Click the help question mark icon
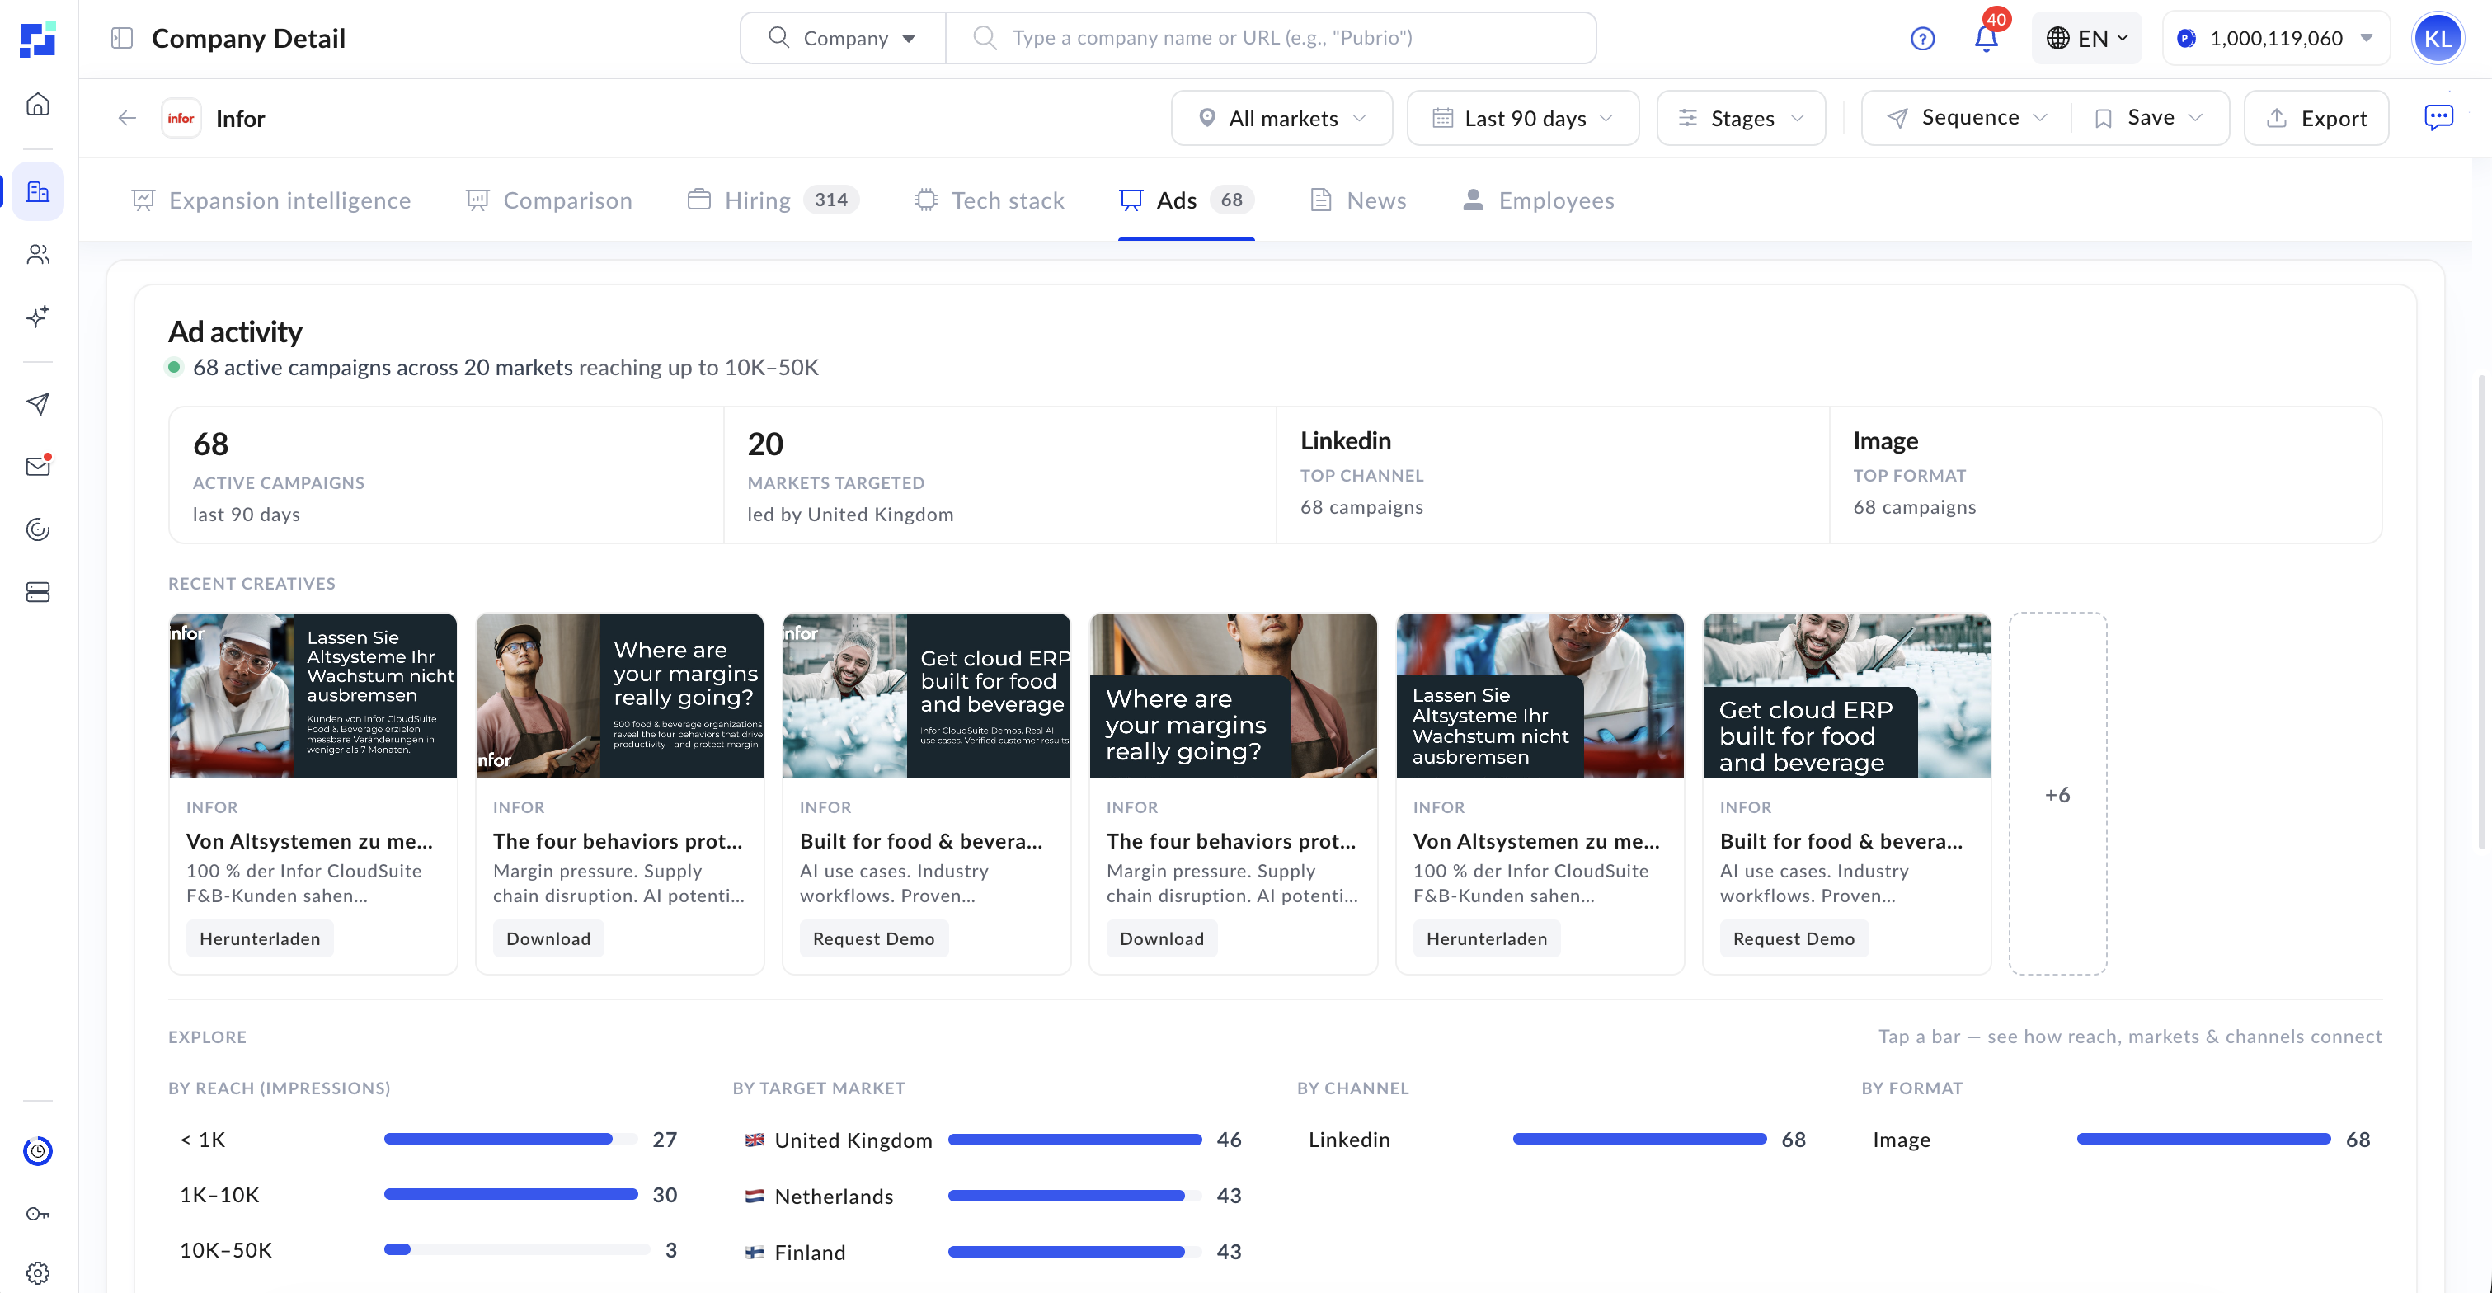Screen dimensions: 2492x1293 [1922, 38]
